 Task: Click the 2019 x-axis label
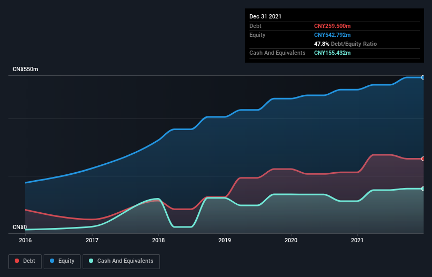pos(225,240)
